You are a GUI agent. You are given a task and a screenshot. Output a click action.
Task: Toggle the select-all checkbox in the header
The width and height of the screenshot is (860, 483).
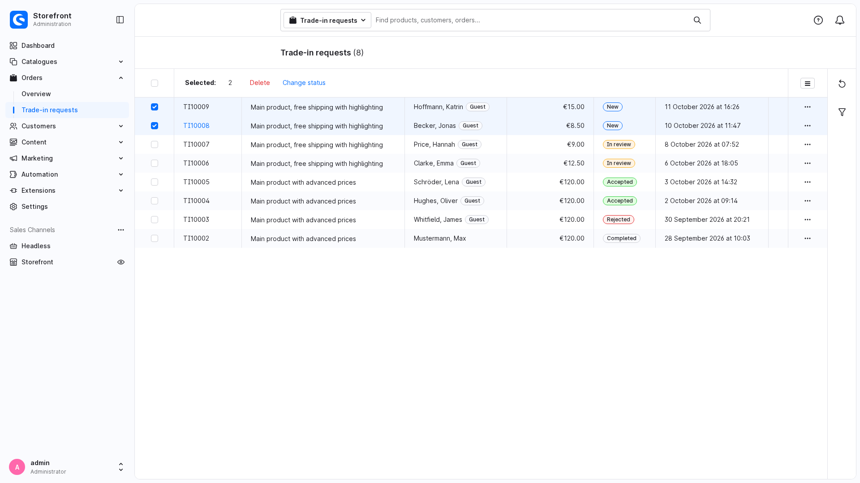point(155,83)
